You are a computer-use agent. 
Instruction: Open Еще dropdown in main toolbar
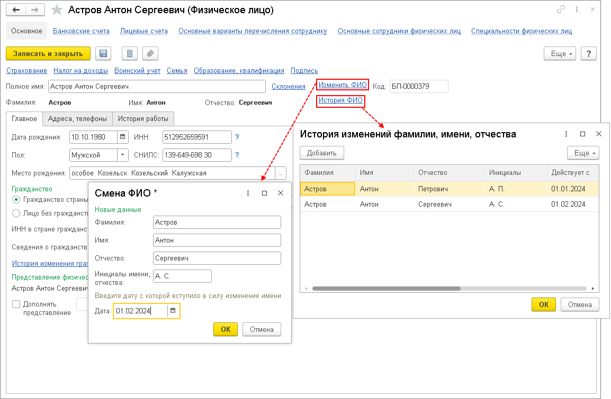click(x=560, y=54)
